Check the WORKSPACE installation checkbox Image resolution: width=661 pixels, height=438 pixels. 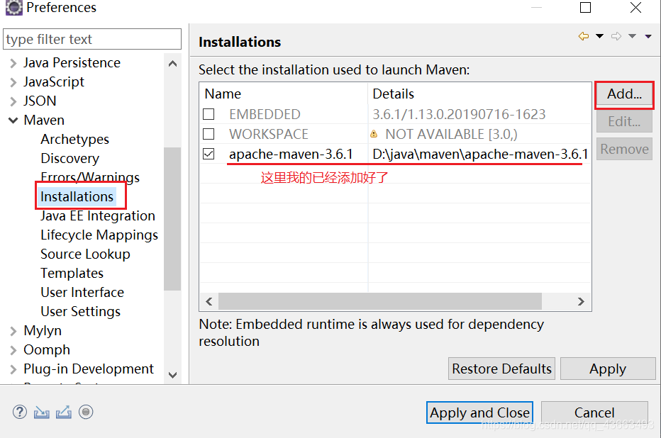209,134
